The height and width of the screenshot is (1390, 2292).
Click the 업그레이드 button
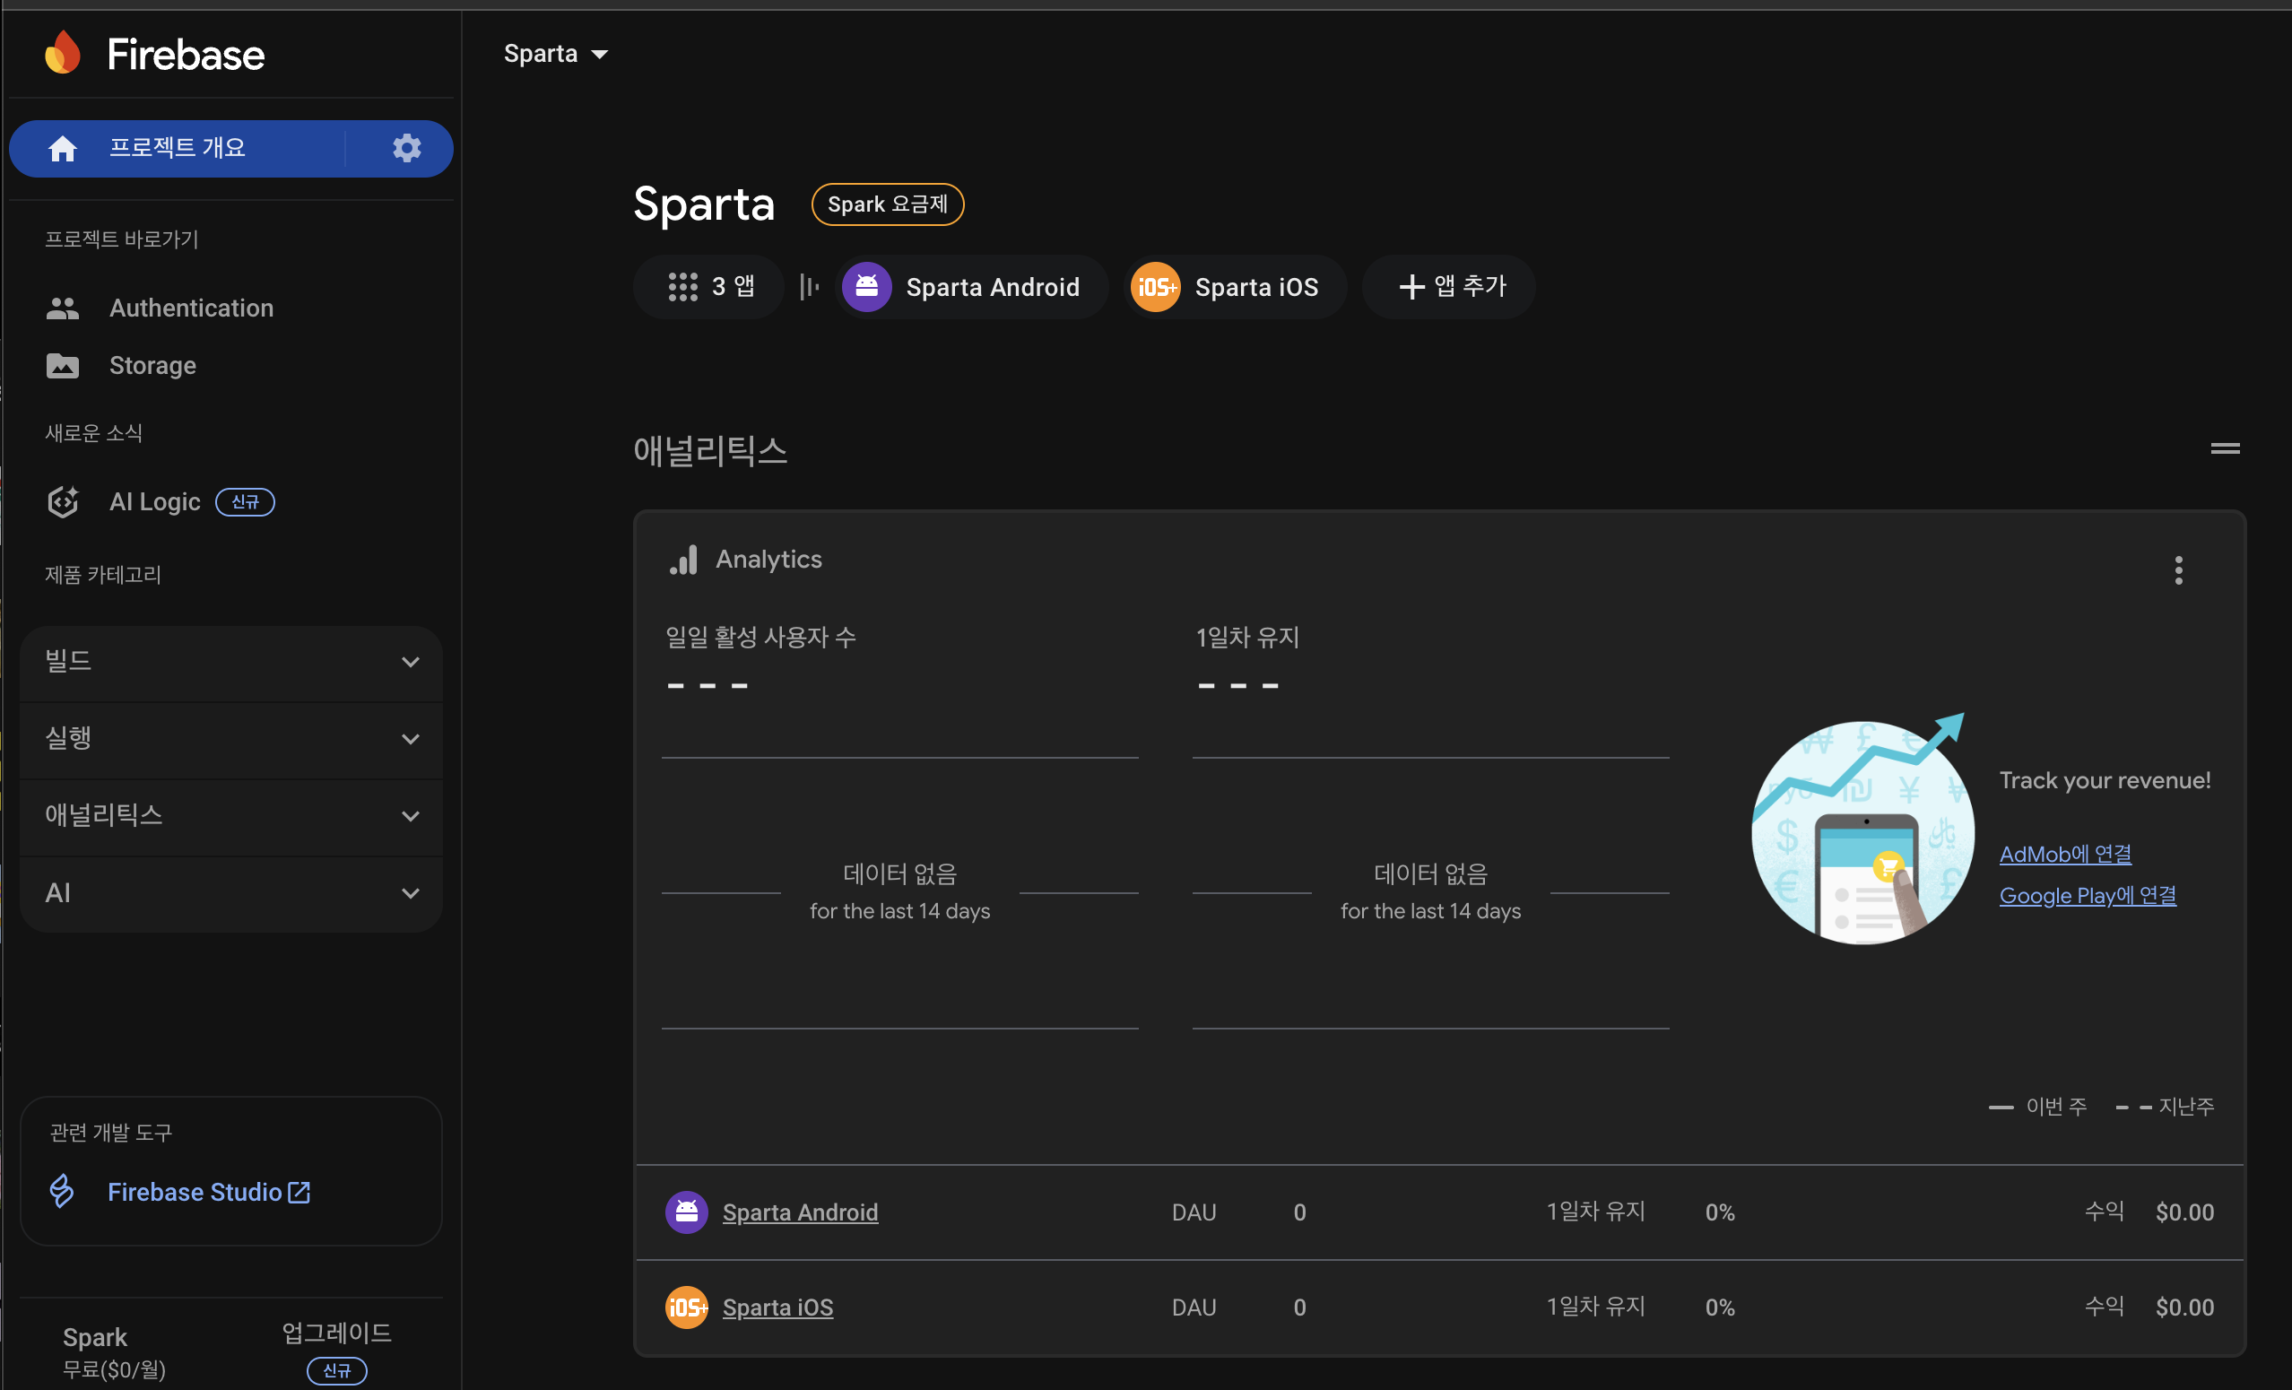pos(337,1333)
